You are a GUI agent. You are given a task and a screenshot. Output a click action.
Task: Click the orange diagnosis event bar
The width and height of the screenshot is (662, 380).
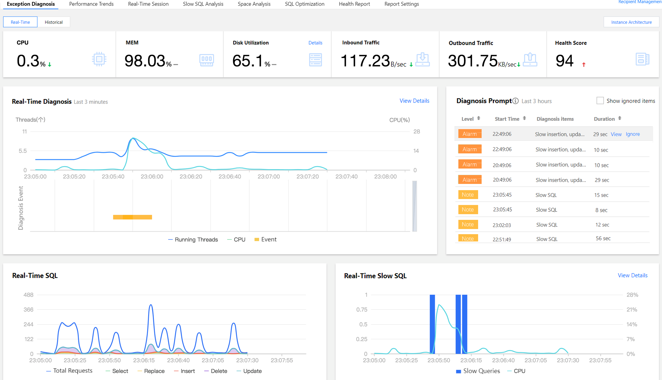pyautogui.click(x=132, y=217)
